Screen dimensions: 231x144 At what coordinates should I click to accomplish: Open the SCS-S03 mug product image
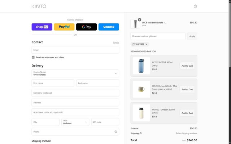point(141,89)
